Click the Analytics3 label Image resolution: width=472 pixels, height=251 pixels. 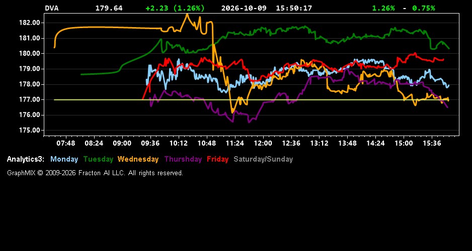tap(26, 159)
